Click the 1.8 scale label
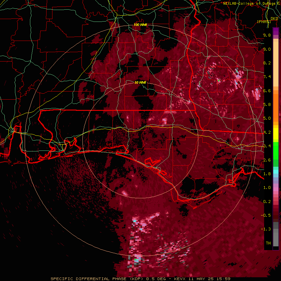Viewport: 281px width, 281px height. [x=267, y=174]
